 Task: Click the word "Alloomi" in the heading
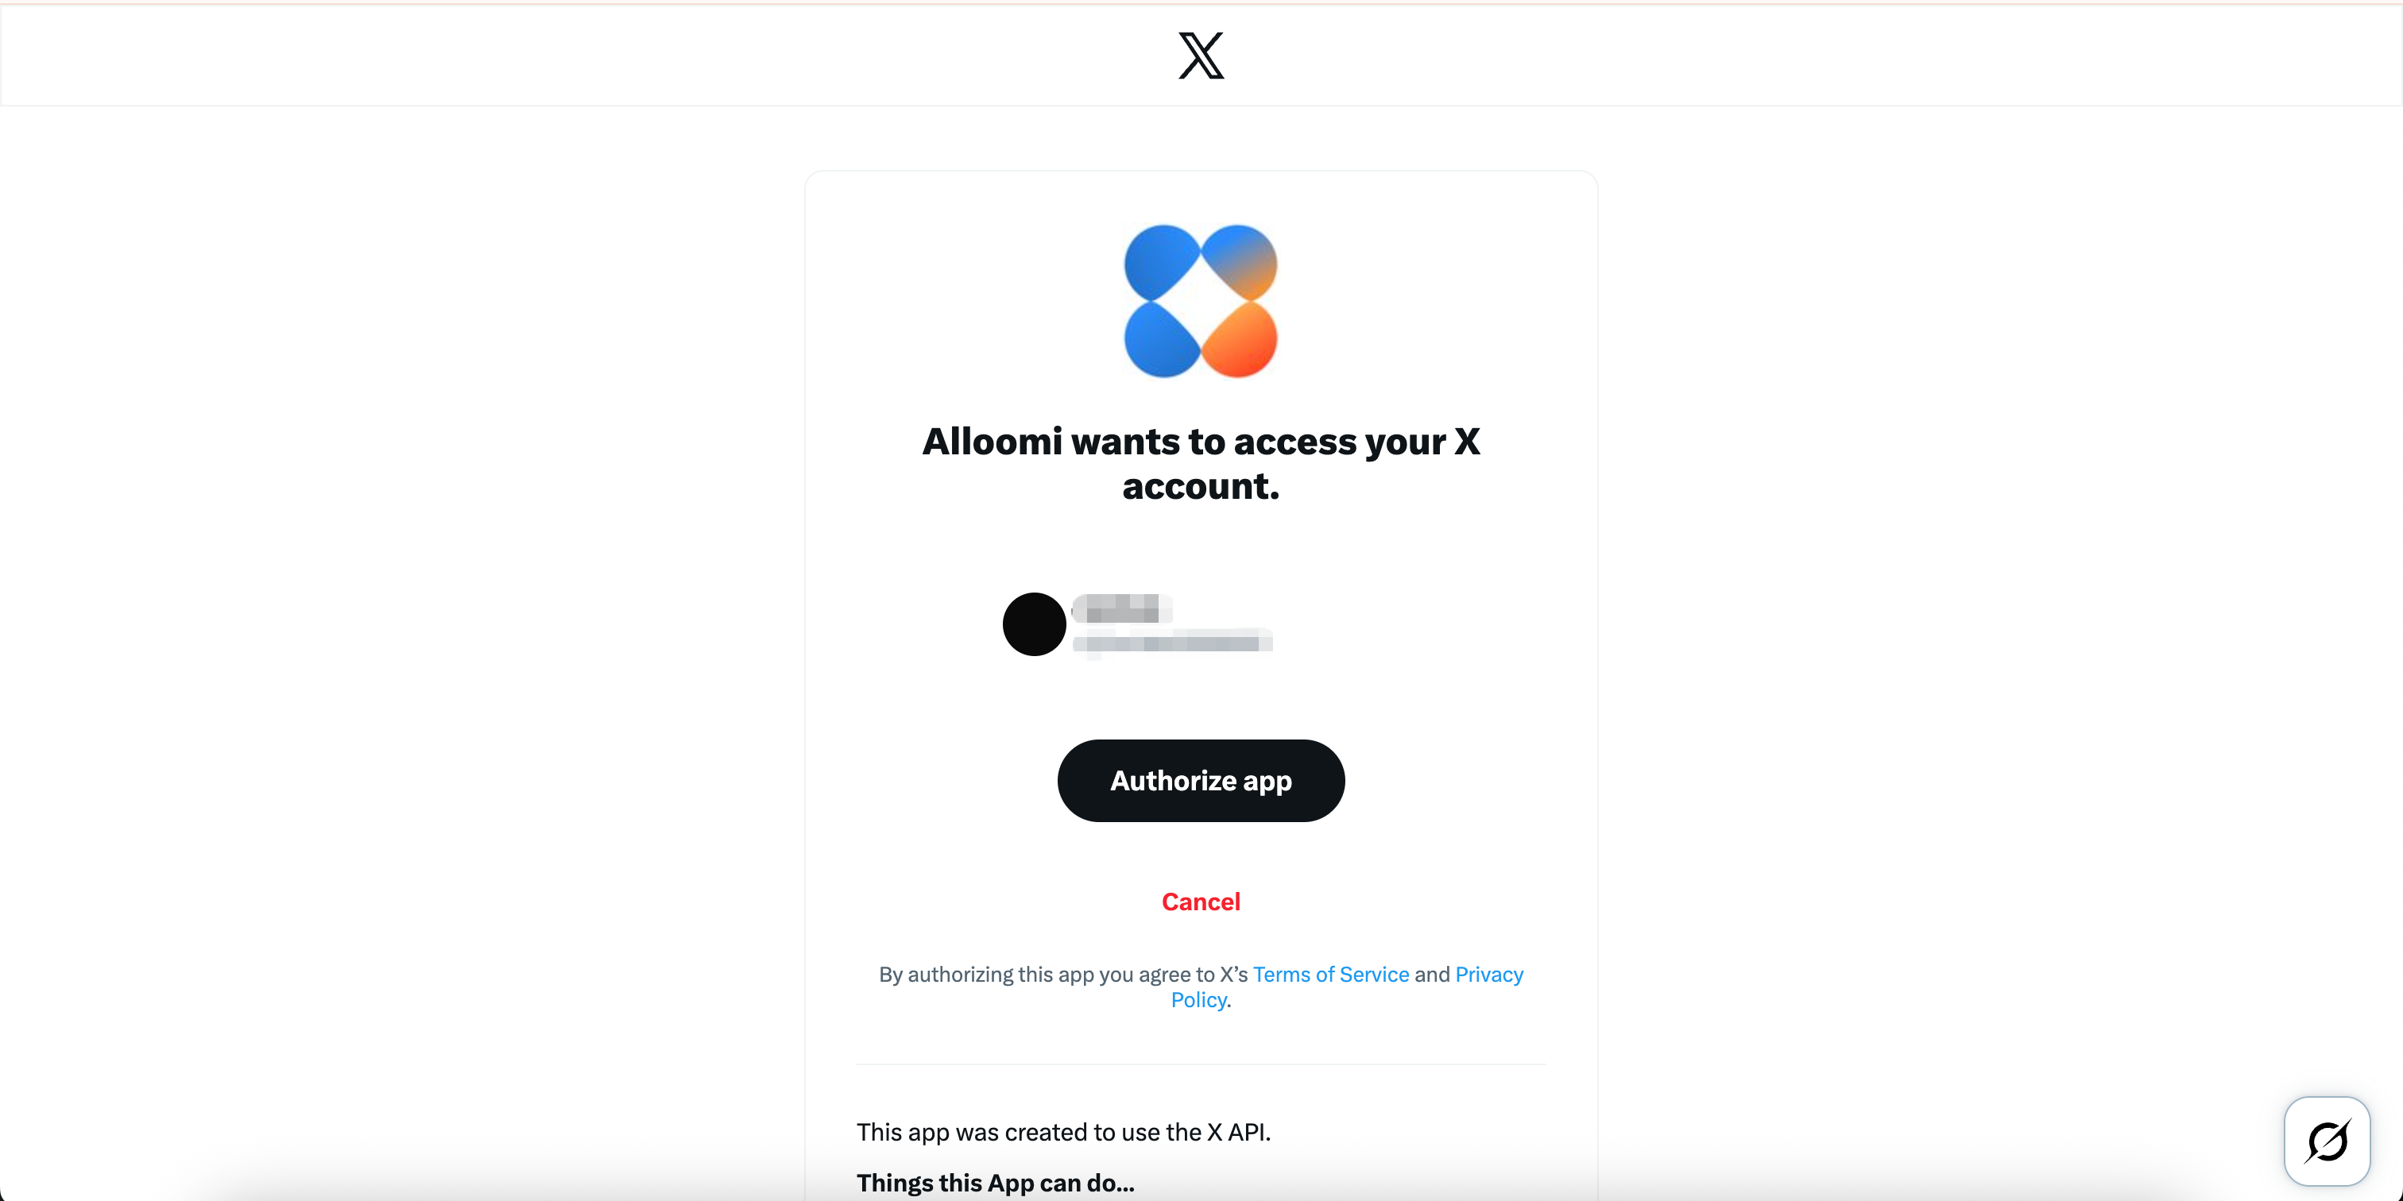(992, 442)
